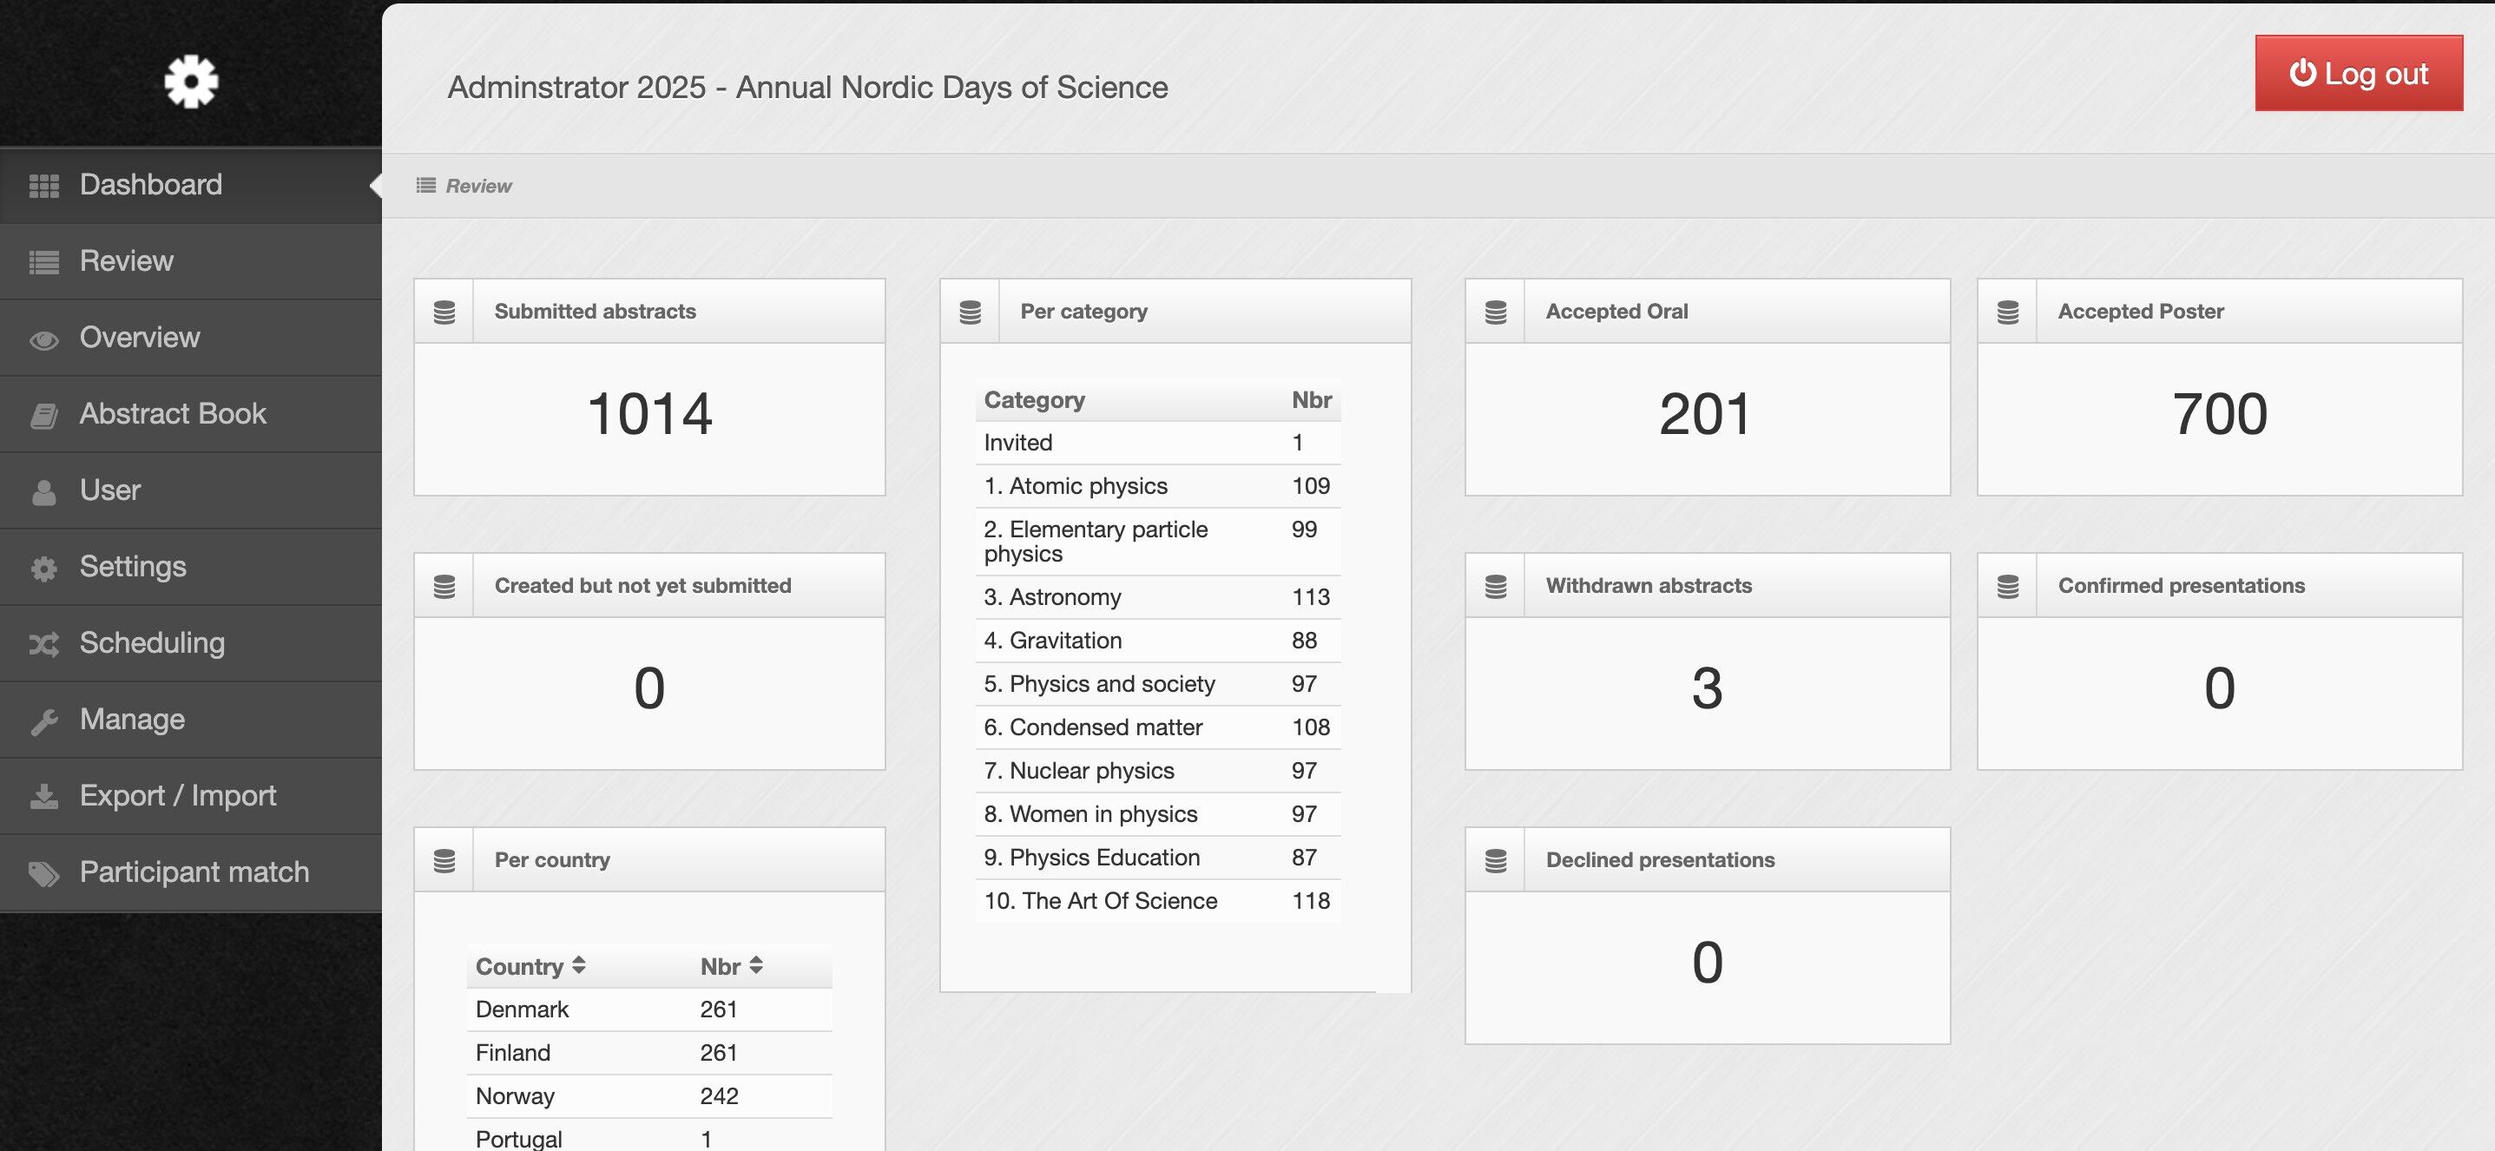
Task: Go to Settings in the sidebar
Action: tap(132, 568)
